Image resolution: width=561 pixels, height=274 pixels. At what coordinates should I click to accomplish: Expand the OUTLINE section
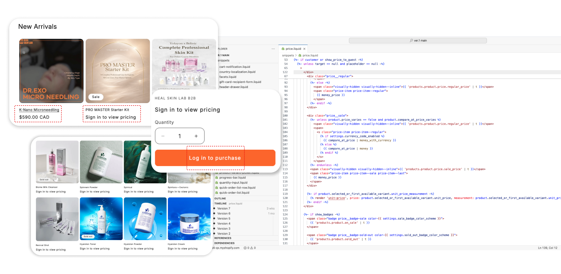coord(220,199)
